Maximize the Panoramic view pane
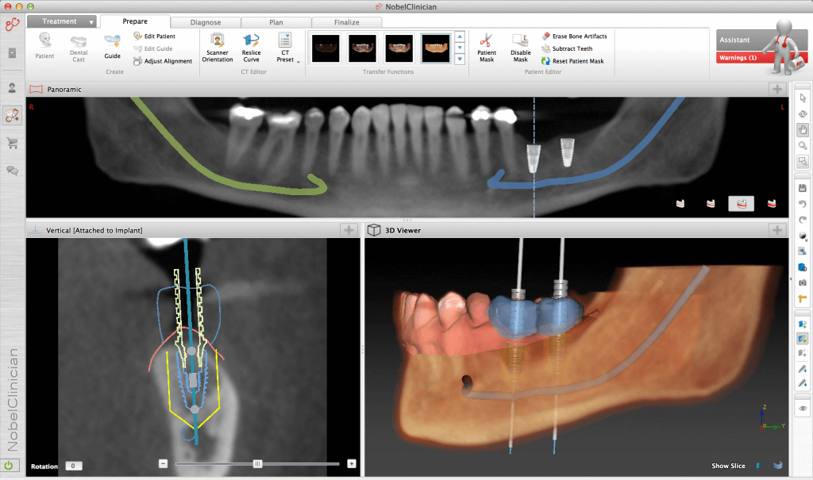This screenshot has width=813, height=480. click(777, 89)
